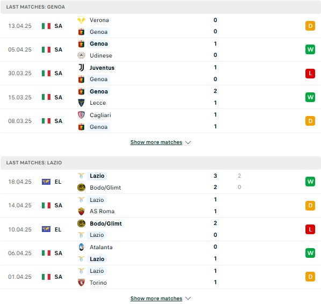Click the red L badge for Juventus match
Image resolution: width=321 pixels, height=304 pixels.
[x=310, y=74]
